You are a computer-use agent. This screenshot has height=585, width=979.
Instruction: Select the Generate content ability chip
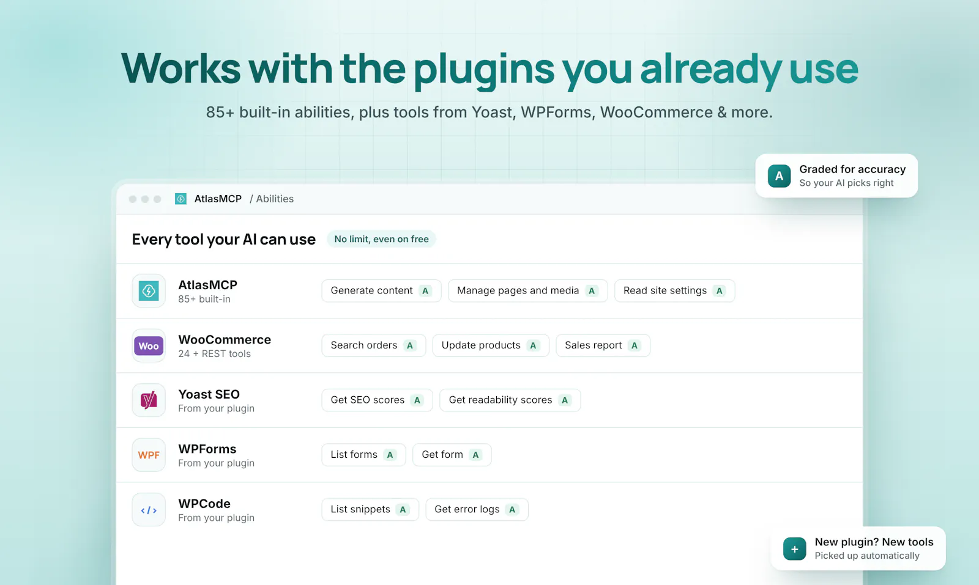tap(381, 291)
